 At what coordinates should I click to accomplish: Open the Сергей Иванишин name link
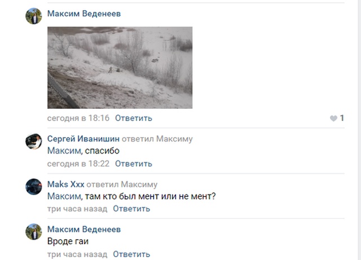coord(83,139)
